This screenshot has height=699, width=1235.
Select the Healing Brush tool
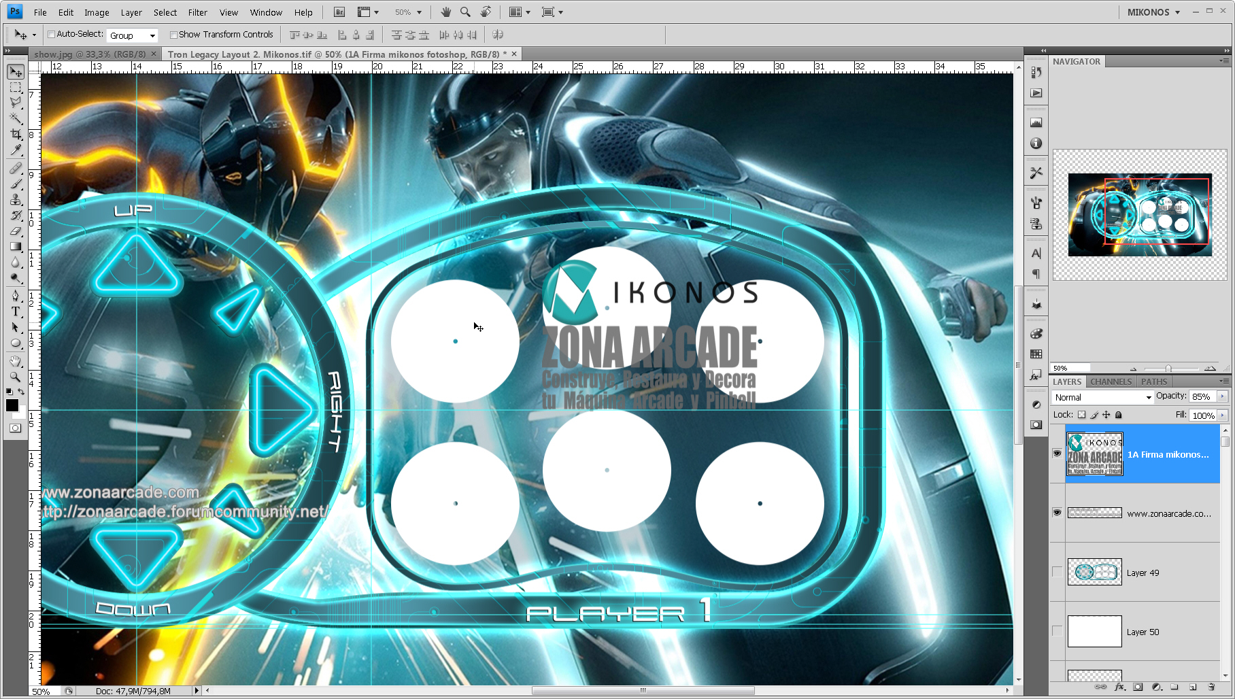coord(16,168)
